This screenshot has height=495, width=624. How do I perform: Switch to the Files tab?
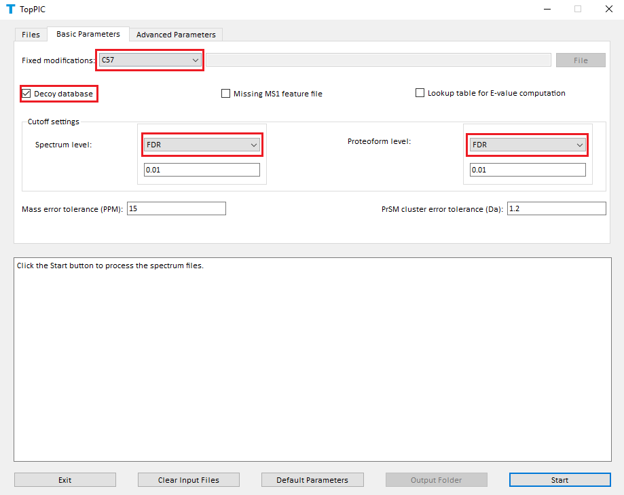[x=31, y=35]
